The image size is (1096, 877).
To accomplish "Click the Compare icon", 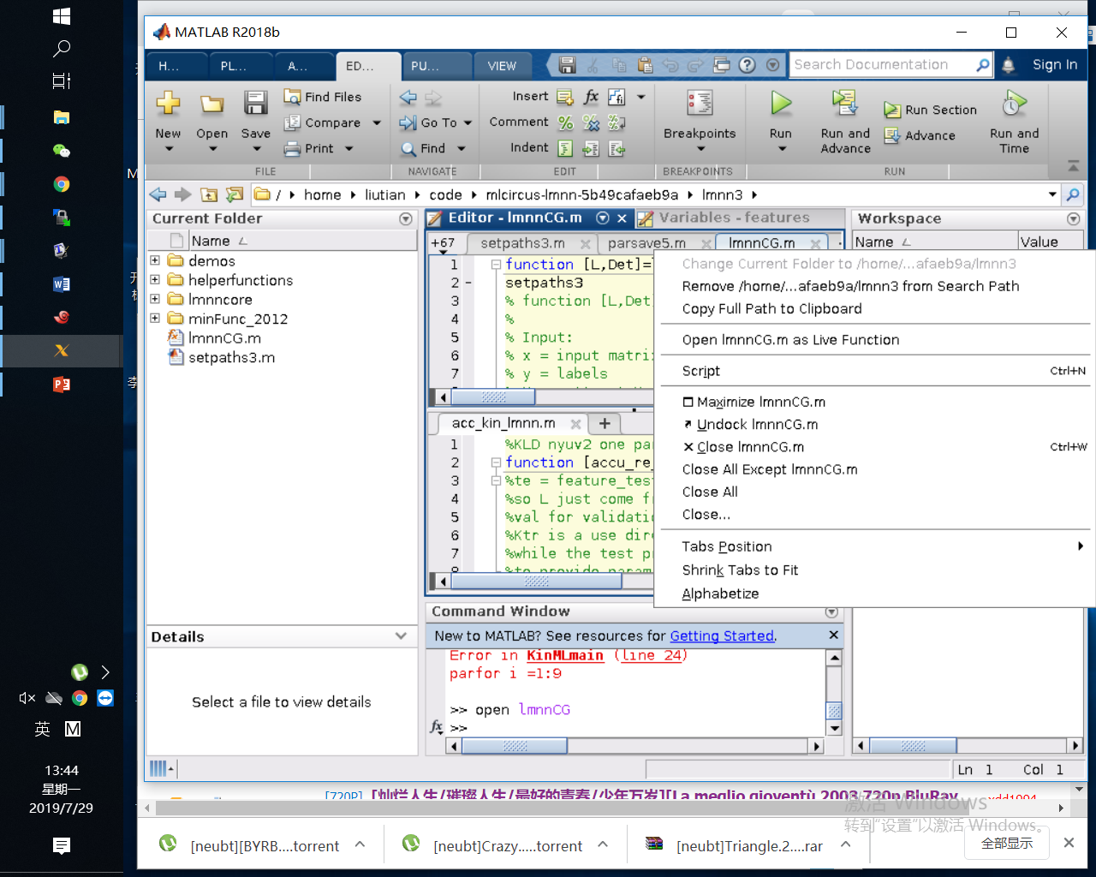I will pos(292,122).
